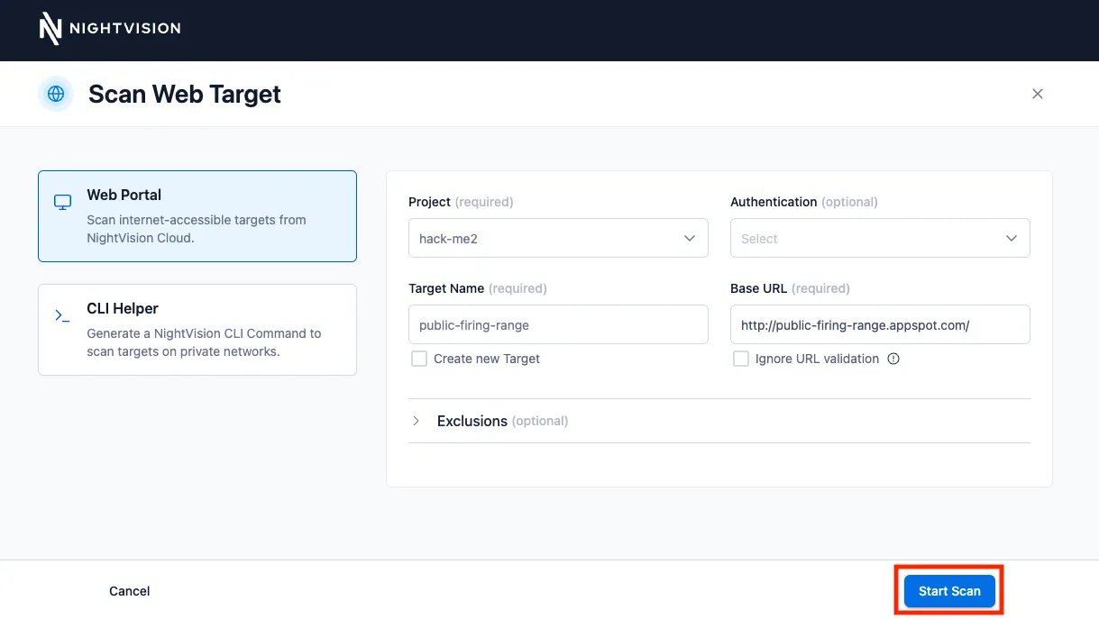The image size is (1099, 619).
Task: Click the terminal prompt icon in CLI Helper card
Action: [x=62, y=315]
